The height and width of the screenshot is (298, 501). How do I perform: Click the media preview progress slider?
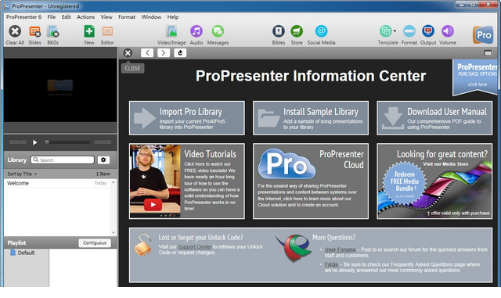68,142
